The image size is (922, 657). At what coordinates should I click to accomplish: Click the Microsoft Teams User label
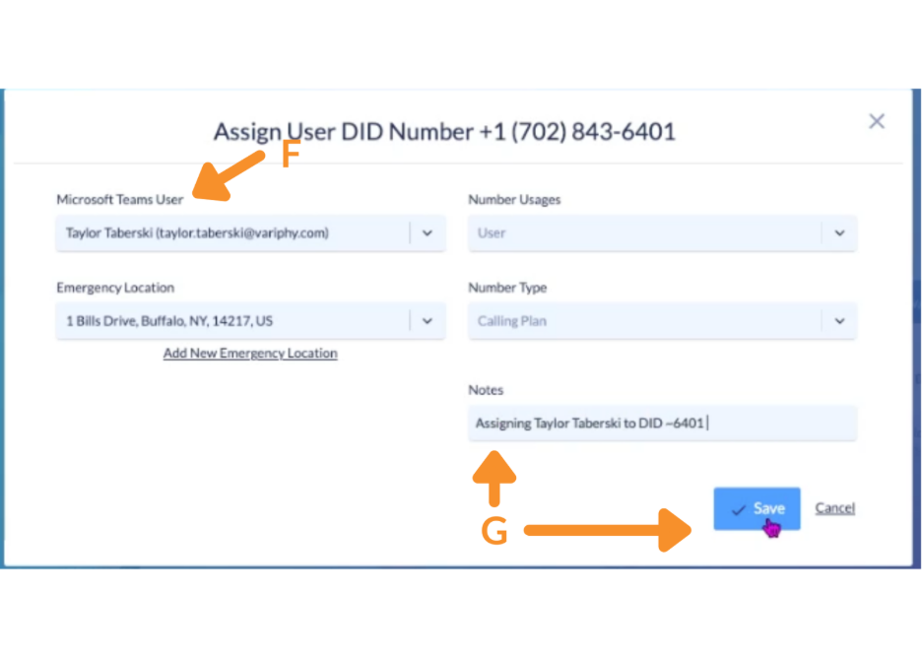tap(120, 200)
